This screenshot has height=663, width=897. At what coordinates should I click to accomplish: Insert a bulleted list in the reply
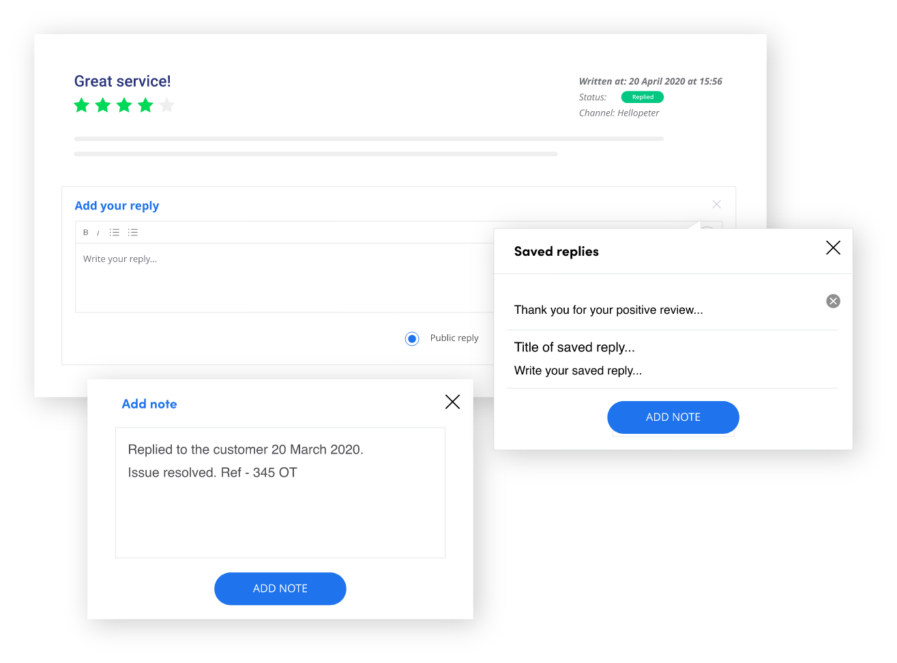(115, 232)
